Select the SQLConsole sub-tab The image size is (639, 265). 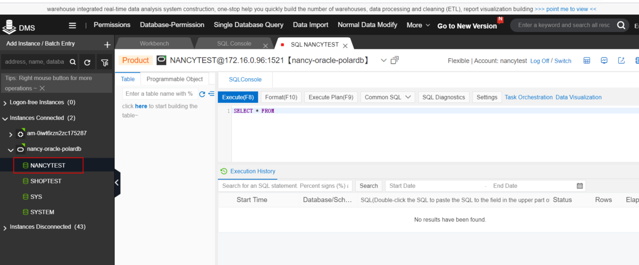point(245,79)
